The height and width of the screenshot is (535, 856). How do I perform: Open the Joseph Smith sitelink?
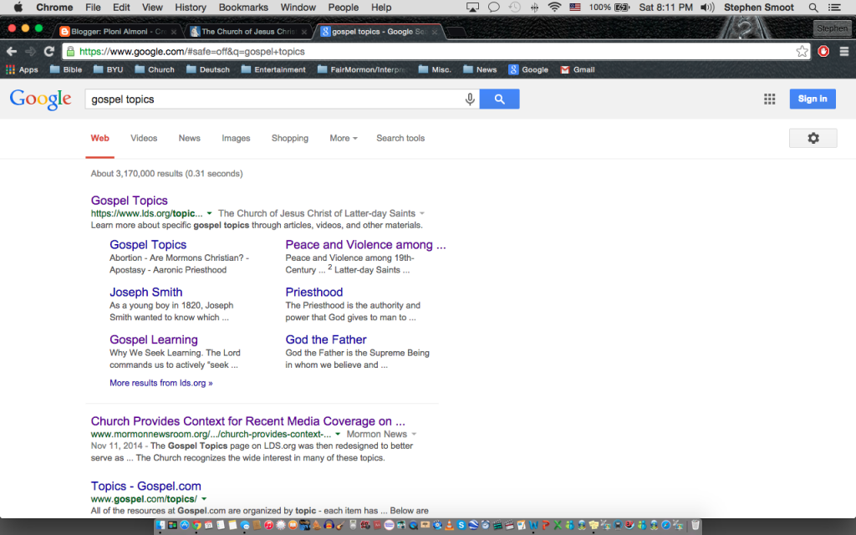[145, 292]
